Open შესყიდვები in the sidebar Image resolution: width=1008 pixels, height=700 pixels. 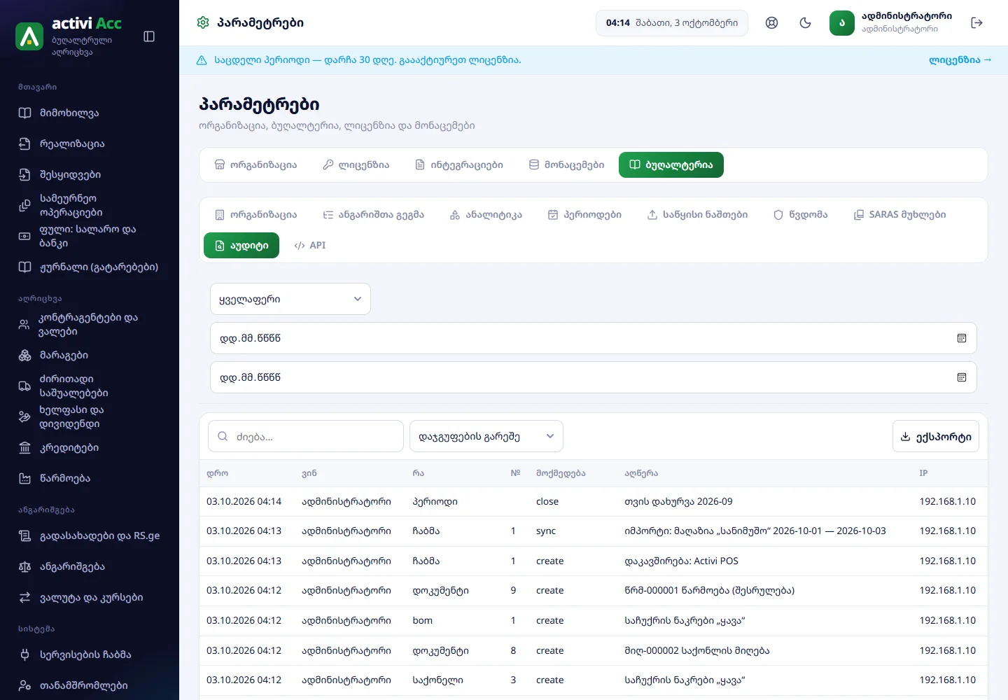(x=90, y=174)
